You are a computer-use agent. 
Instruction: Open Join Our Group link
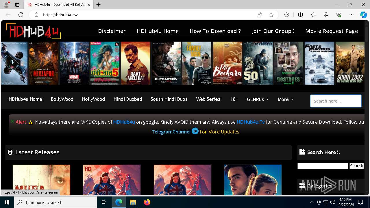pos(273,31)
